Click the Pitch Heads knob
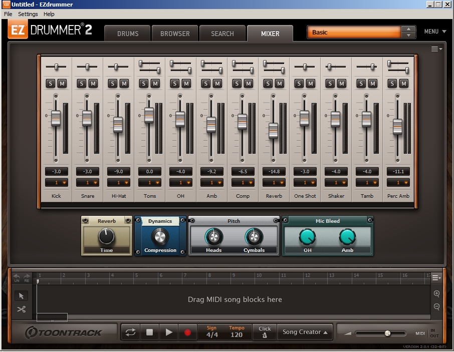 (213, 237)
